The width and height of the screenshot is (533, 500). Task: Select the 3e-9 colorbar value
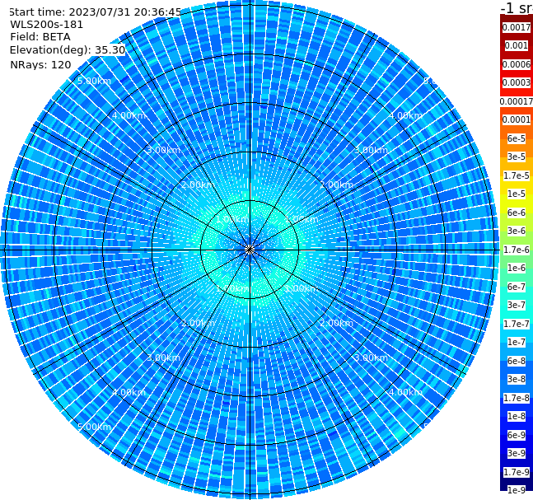click(x=517, y=453)
